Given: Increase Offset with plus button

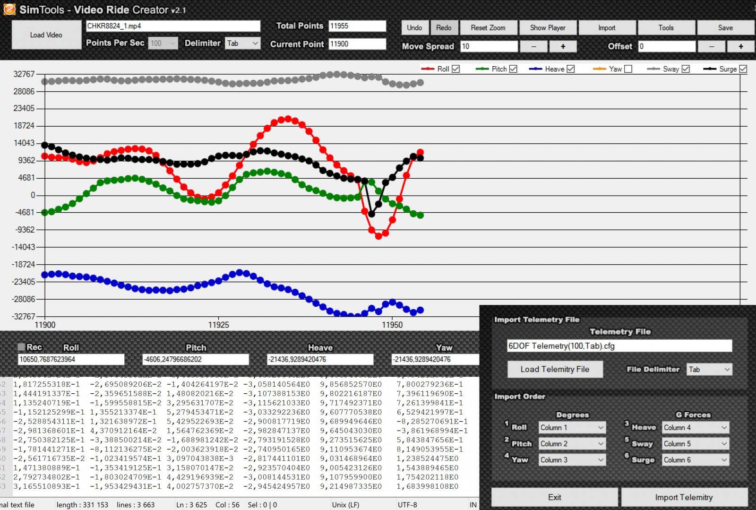Looking at the screenshot, I should point(740,46).
